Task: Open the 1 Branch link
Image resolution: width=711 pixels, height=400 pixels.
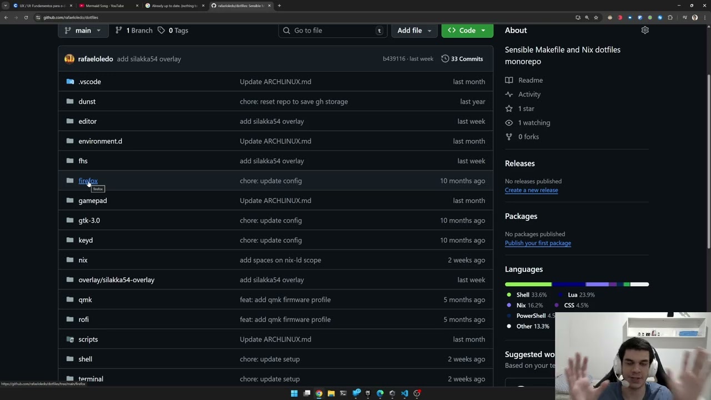Action: 134,31
